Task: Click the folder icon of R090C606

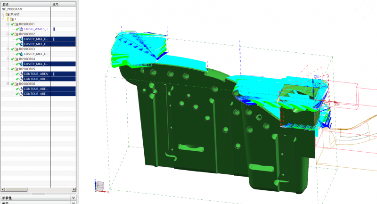Action: pyautogui.click(x=16, y=84)
